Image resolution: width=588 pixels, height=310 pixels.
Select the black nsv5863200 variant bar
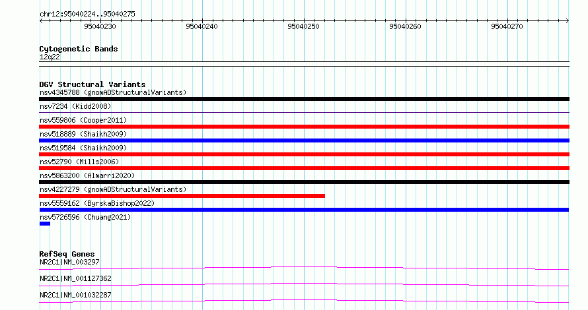pos(304,182)
